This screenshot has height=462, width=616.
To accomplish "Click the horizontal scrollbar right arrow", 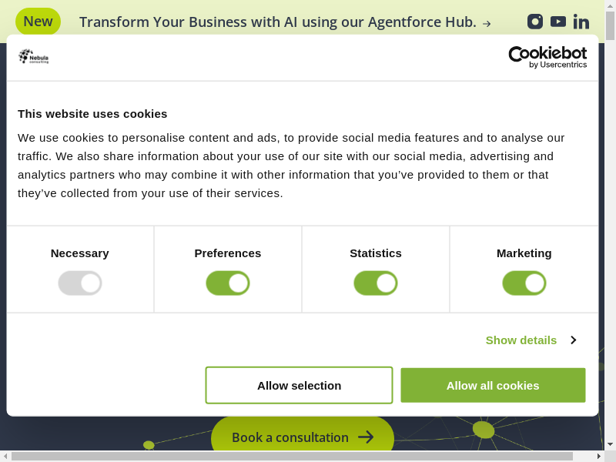I will 599,457.
